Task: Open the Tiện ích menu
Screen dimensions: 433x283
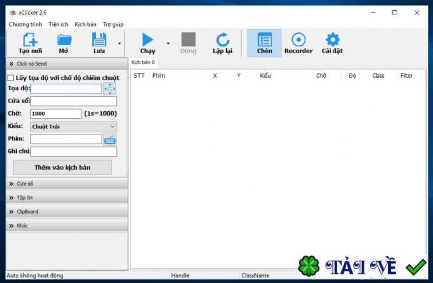Action: tap(58, 24)
